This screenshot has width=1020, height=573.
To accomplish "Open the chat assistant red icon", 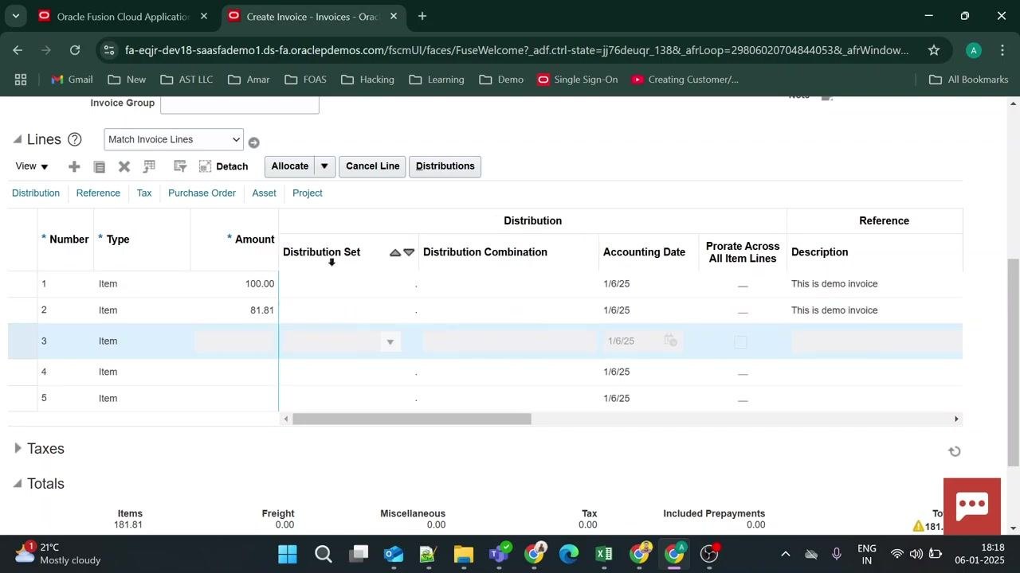I will pyautogui.click(x=972, y=506).
